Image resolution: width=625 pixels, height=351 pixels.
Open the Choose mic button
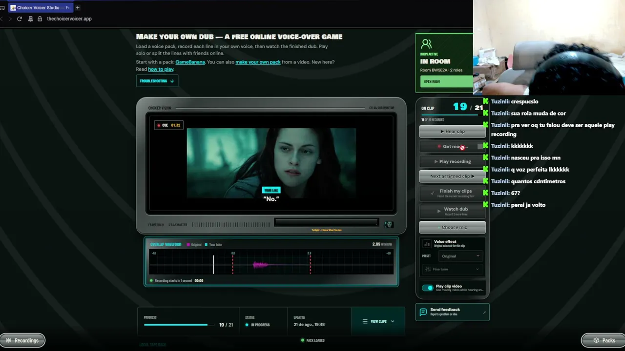pyautogui.click(x=452, y=227)
